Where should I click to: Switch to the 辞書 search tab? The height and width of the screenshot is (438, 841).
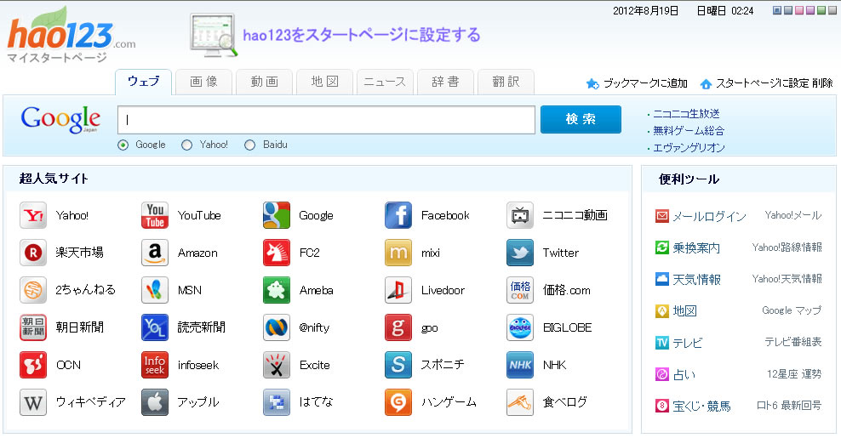446,82
